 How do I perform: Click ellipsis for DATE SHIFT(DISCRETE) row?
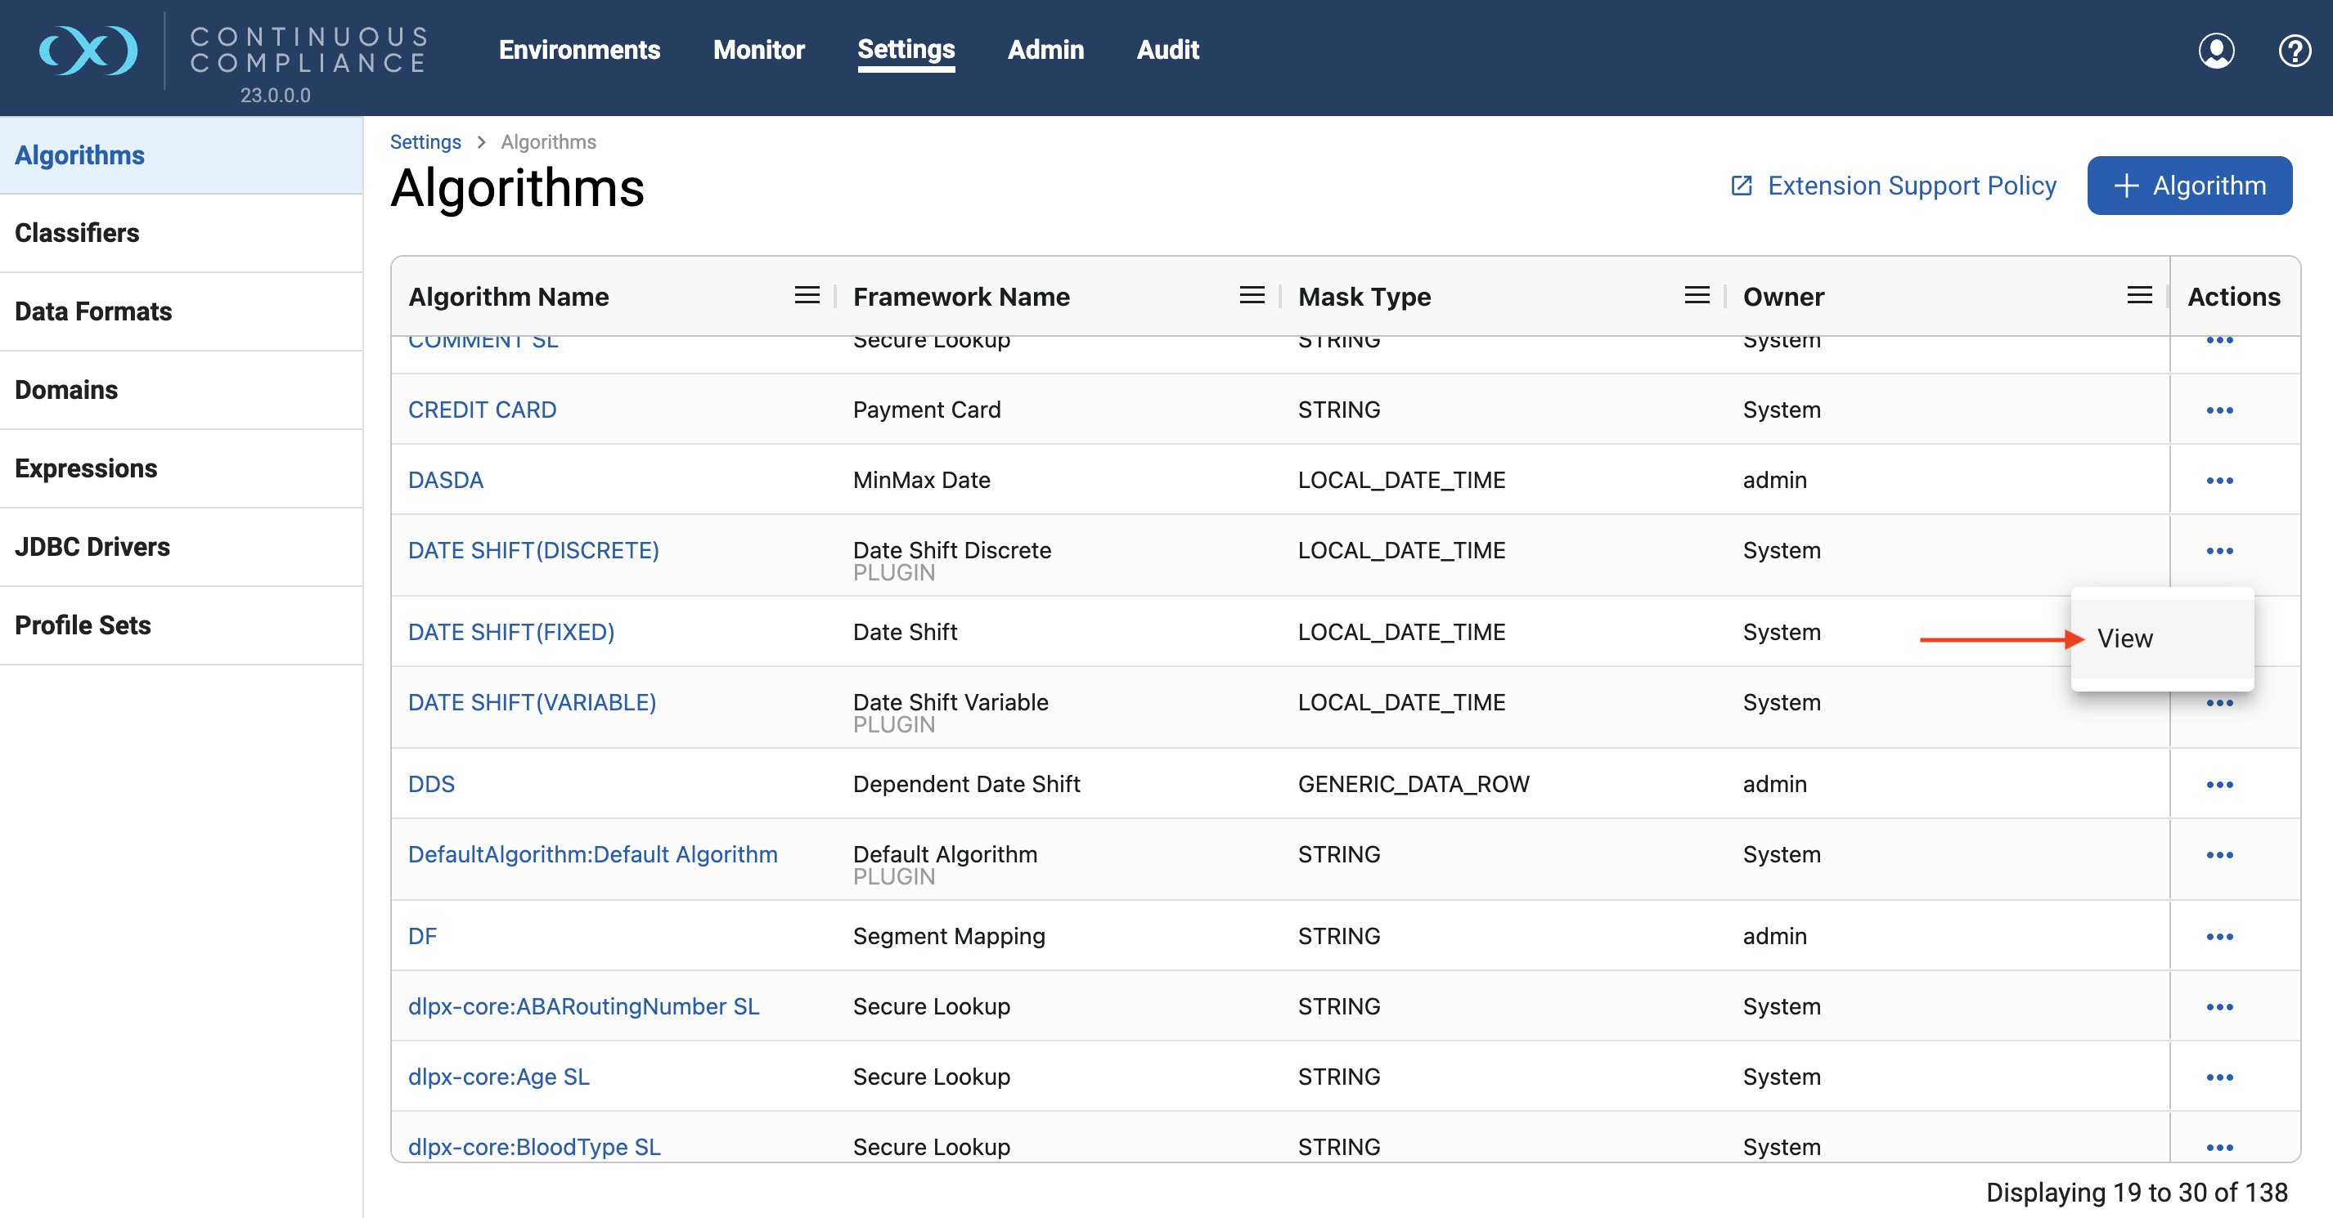point(2218,551)
